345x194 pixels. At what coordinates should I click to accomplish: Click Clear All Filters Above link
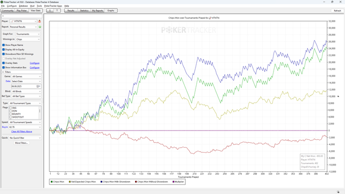coord(22,131)
